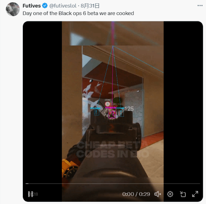Pause the video playback
The width and height of the screenshot is (206, 204).
(x=30, y=194)
